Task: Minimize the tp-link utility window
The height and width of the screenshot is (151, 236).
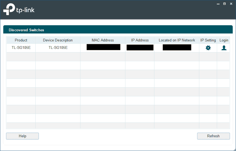Action: [218, 4]
